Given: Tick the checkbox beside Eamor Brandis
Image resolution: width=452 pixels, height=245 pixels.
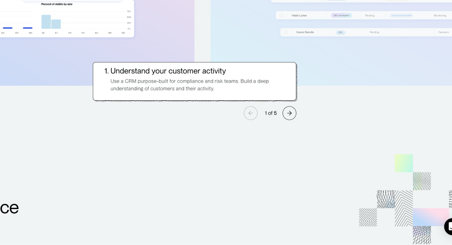Looking at the screenshot, I should (286, 32).
